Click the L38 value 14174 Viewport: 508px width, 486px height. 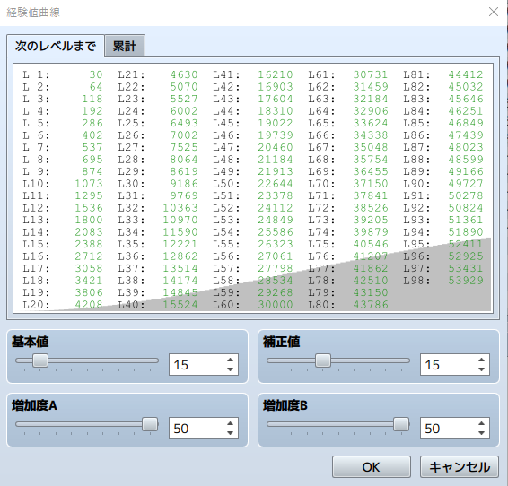click(x=180, y=281)
